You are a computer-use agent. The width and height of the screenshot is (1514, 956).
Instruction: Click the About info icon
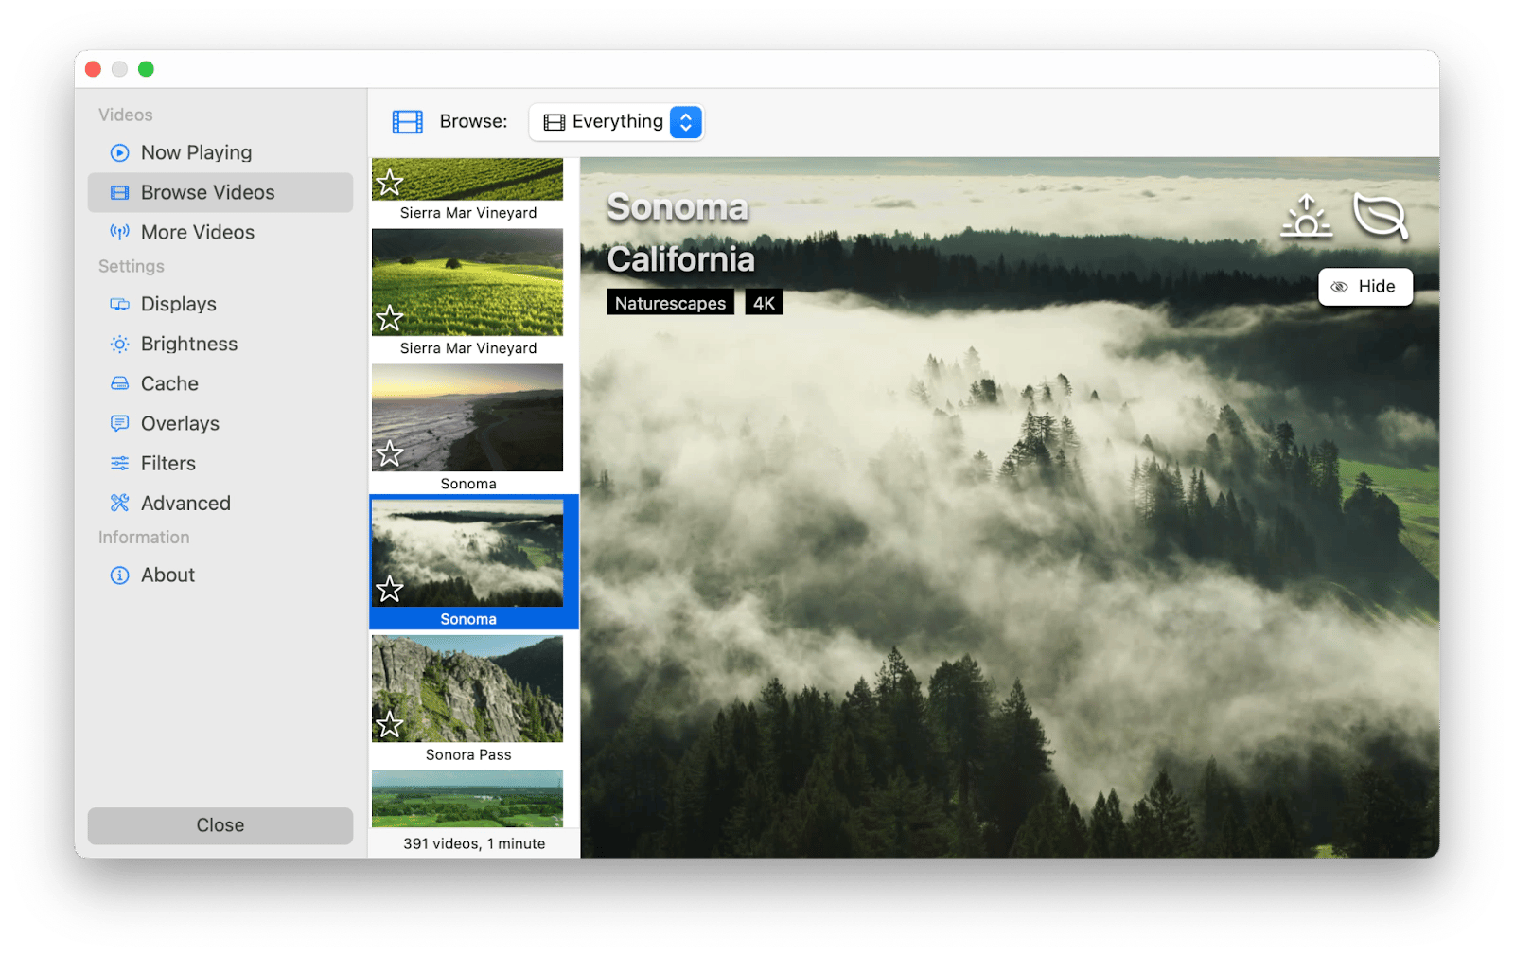click(119, 575)
